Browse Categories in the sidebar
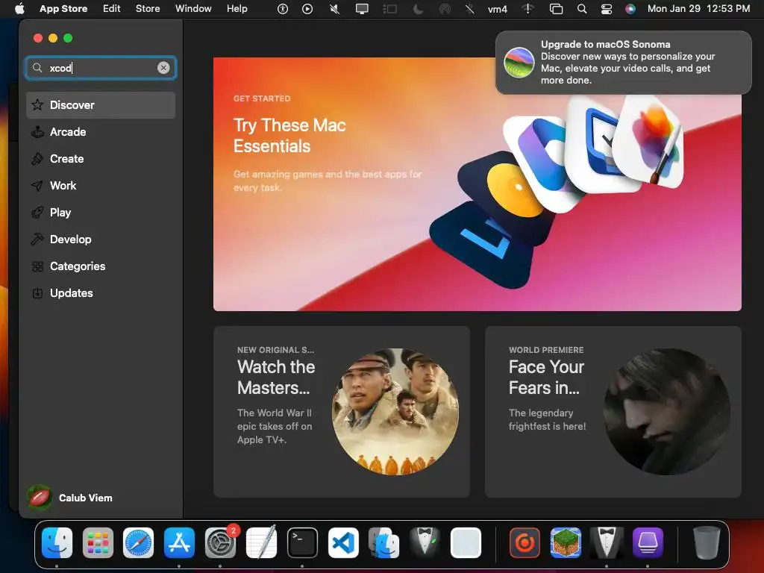The width and height of the screenshot is (764, 573). coord(101,266)
